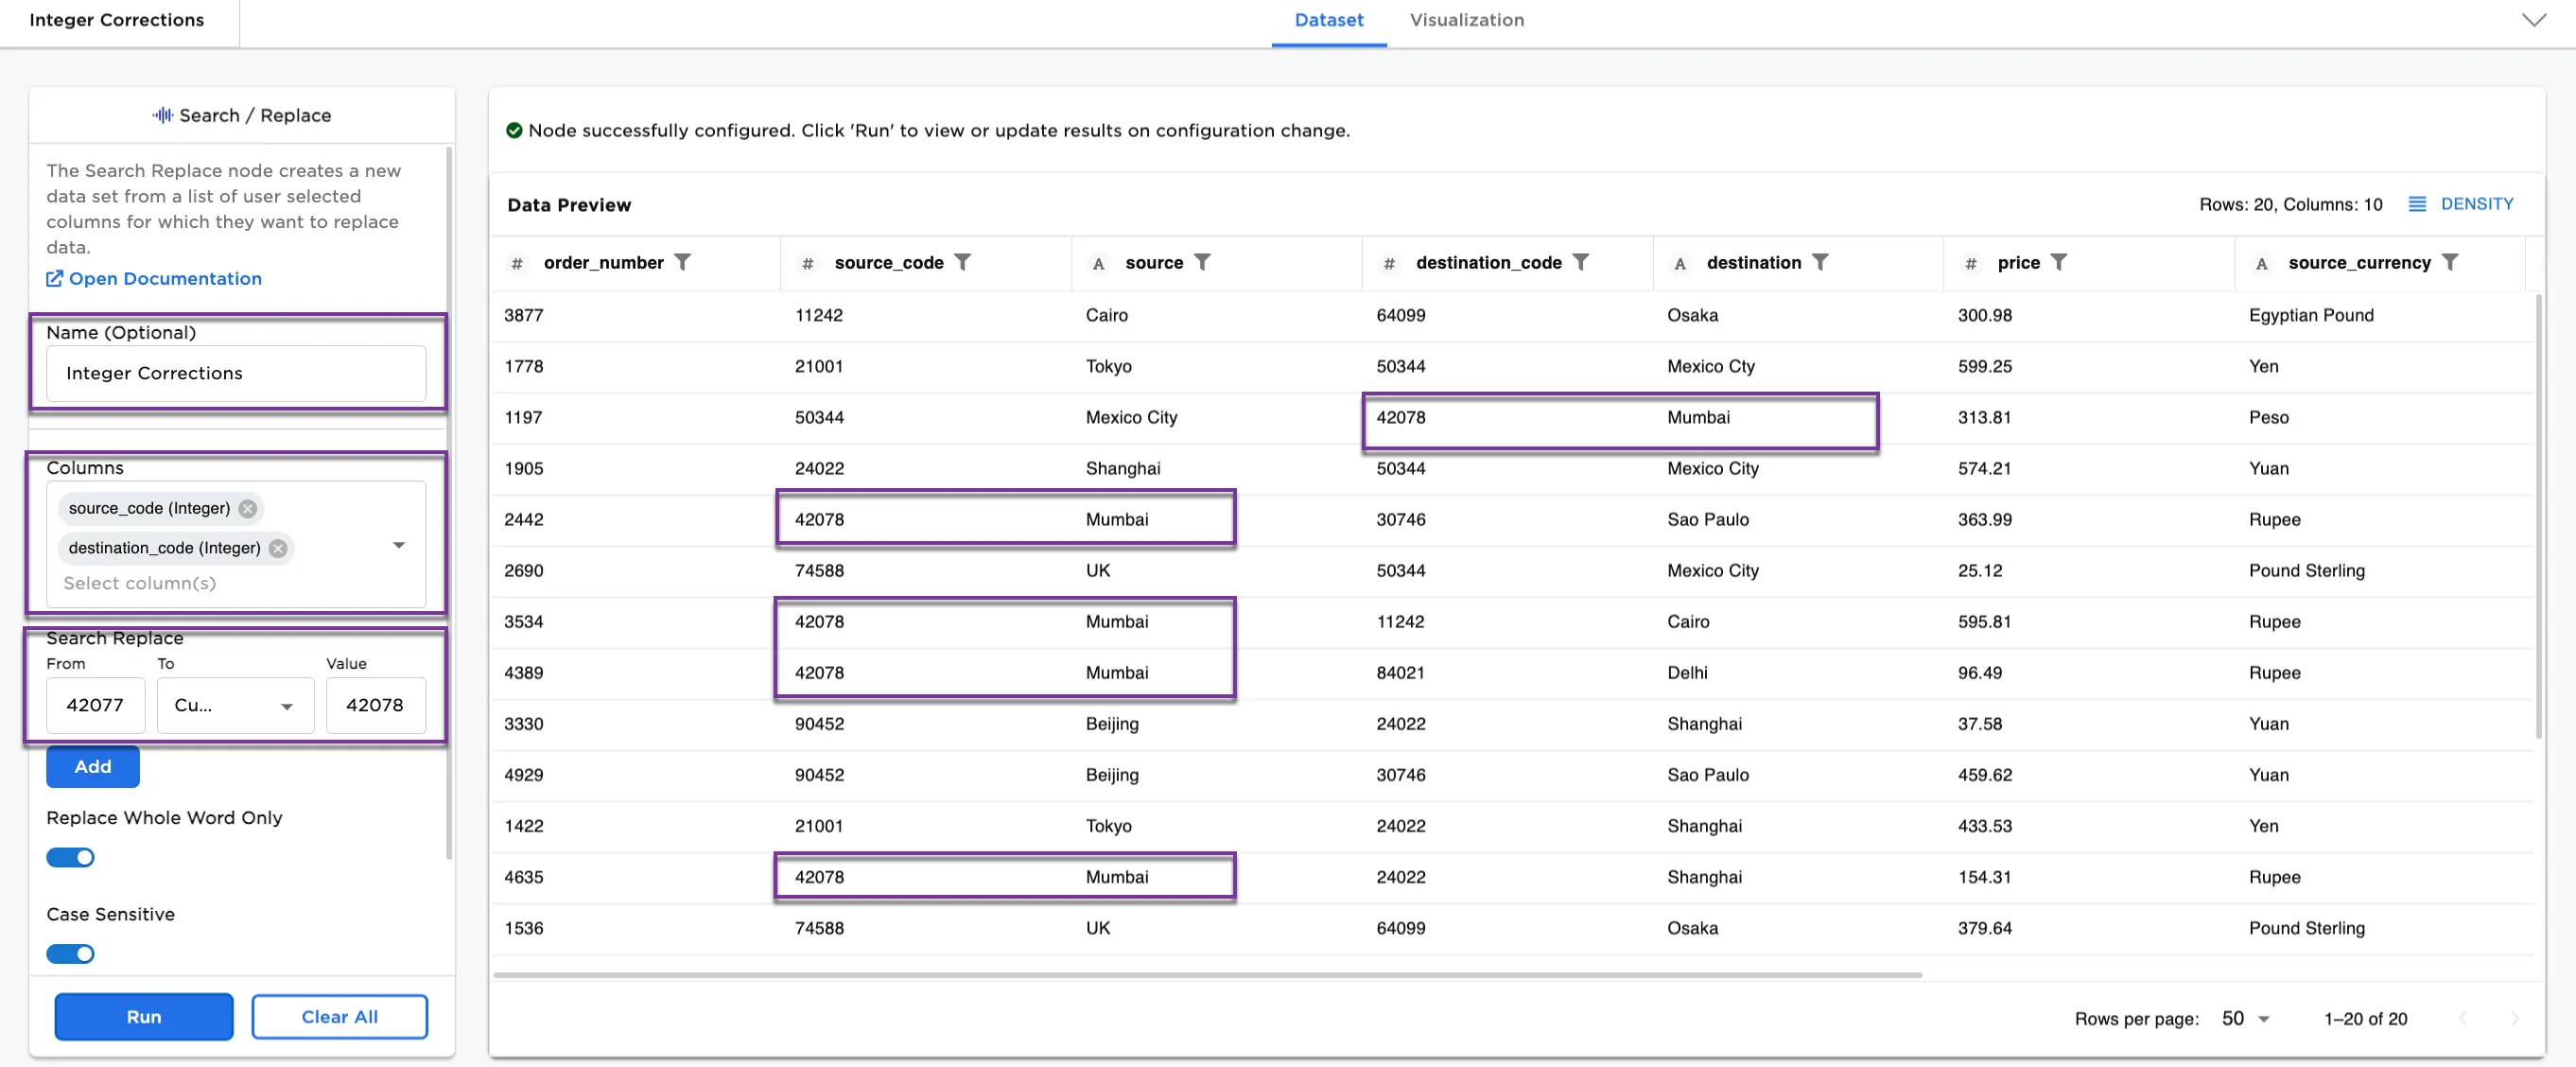
Task: Click the From value input field
Action: [x=95, y=705]
